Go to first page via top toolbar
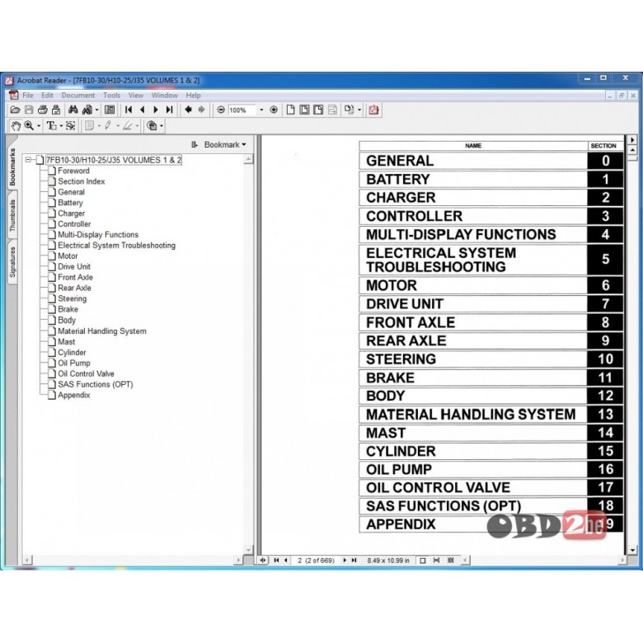643x643 pixels. [129, 110]
